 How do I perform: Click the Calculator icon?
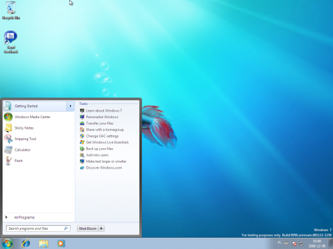(8, 150)
